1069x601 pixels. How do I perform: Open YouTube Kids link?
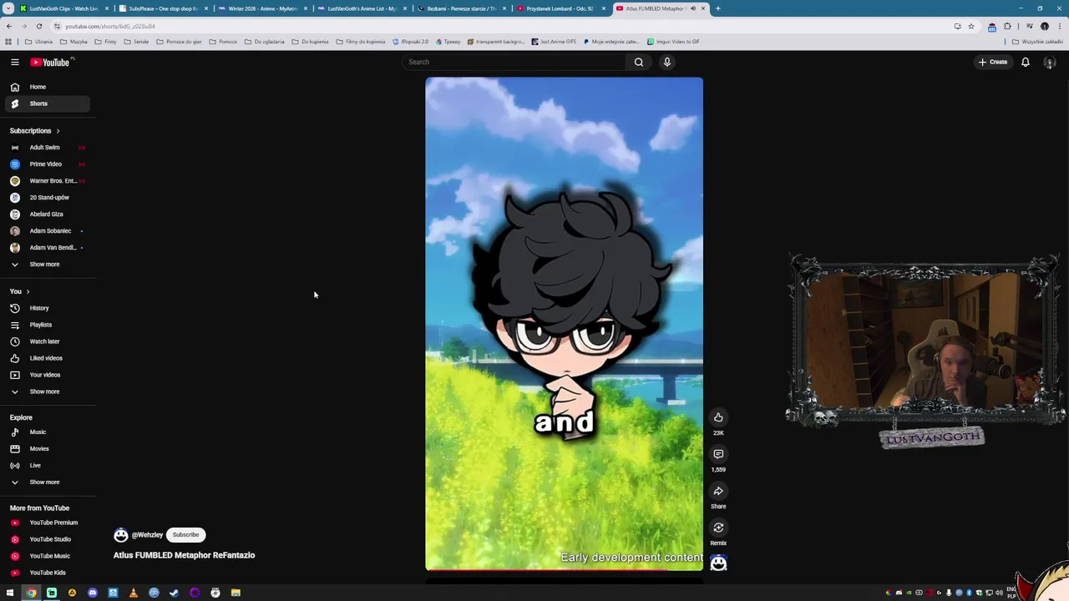(x=47, y=573)
